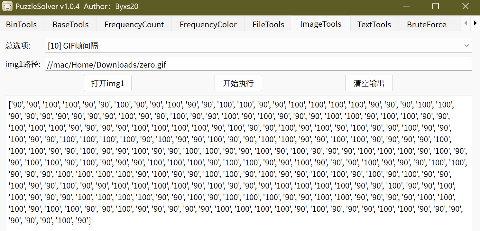Click the PuzzleSolver sheep app icon
The width and height of the screenshot is (480, 231).
[7, 6]
